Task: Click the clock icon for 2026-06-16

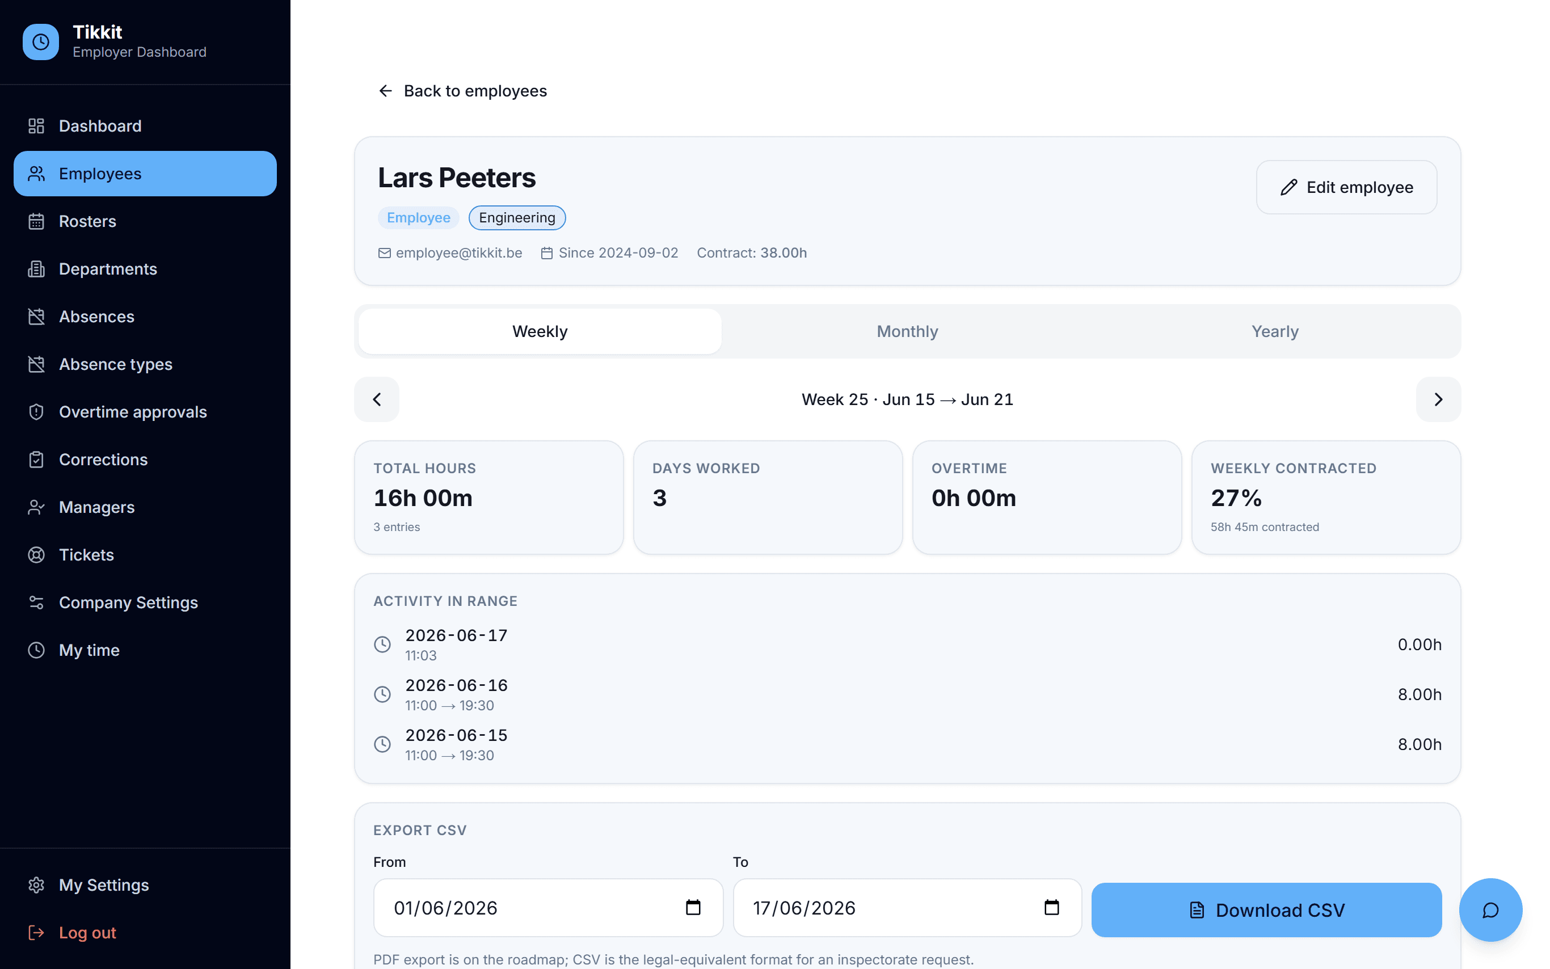Action: [382, 695]
